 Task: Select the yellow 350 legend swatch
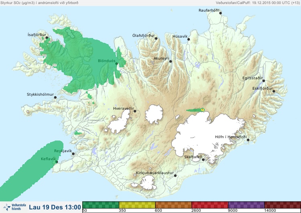click(x=137, y=205)
